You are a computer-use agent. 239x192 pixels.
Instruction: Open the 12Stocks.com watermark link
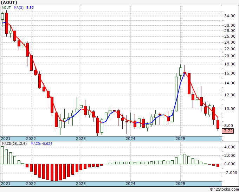point(225,189)
